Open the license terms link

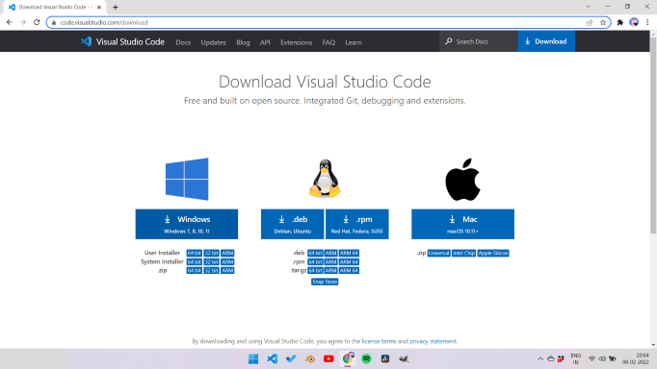pos(379,341)
